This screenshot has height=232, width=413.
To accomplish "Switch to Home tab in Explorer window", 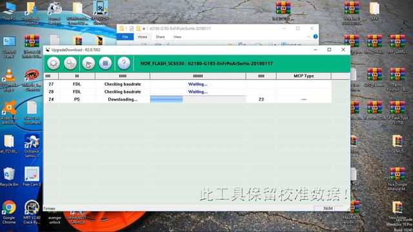I will click(143, 37).
